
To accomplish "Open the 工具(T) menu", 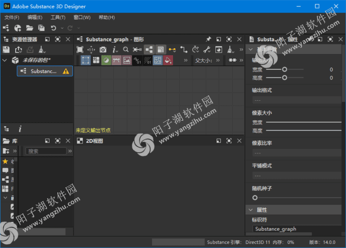I will pos(58,17).
